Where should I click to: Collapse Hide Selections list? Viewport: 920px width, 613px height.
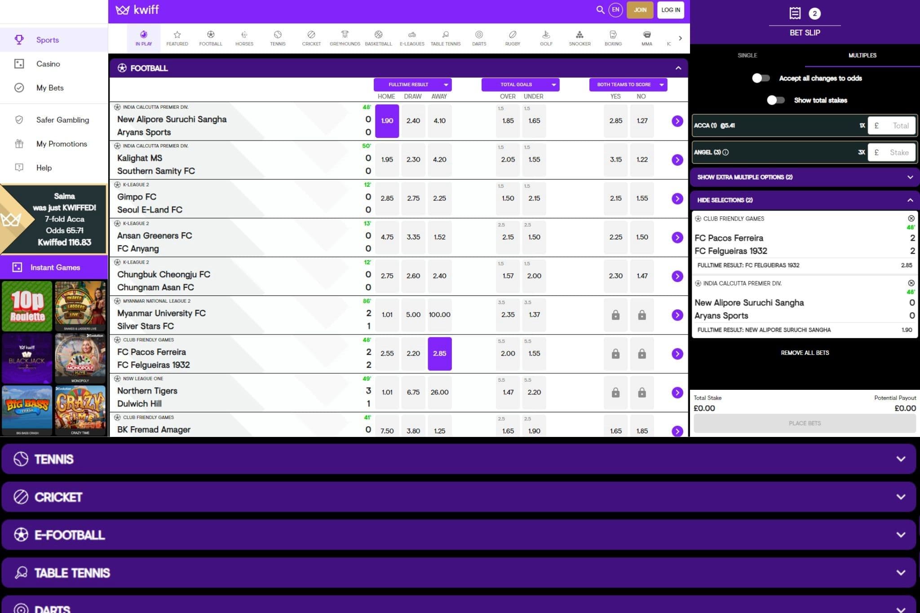pos(804,200)
